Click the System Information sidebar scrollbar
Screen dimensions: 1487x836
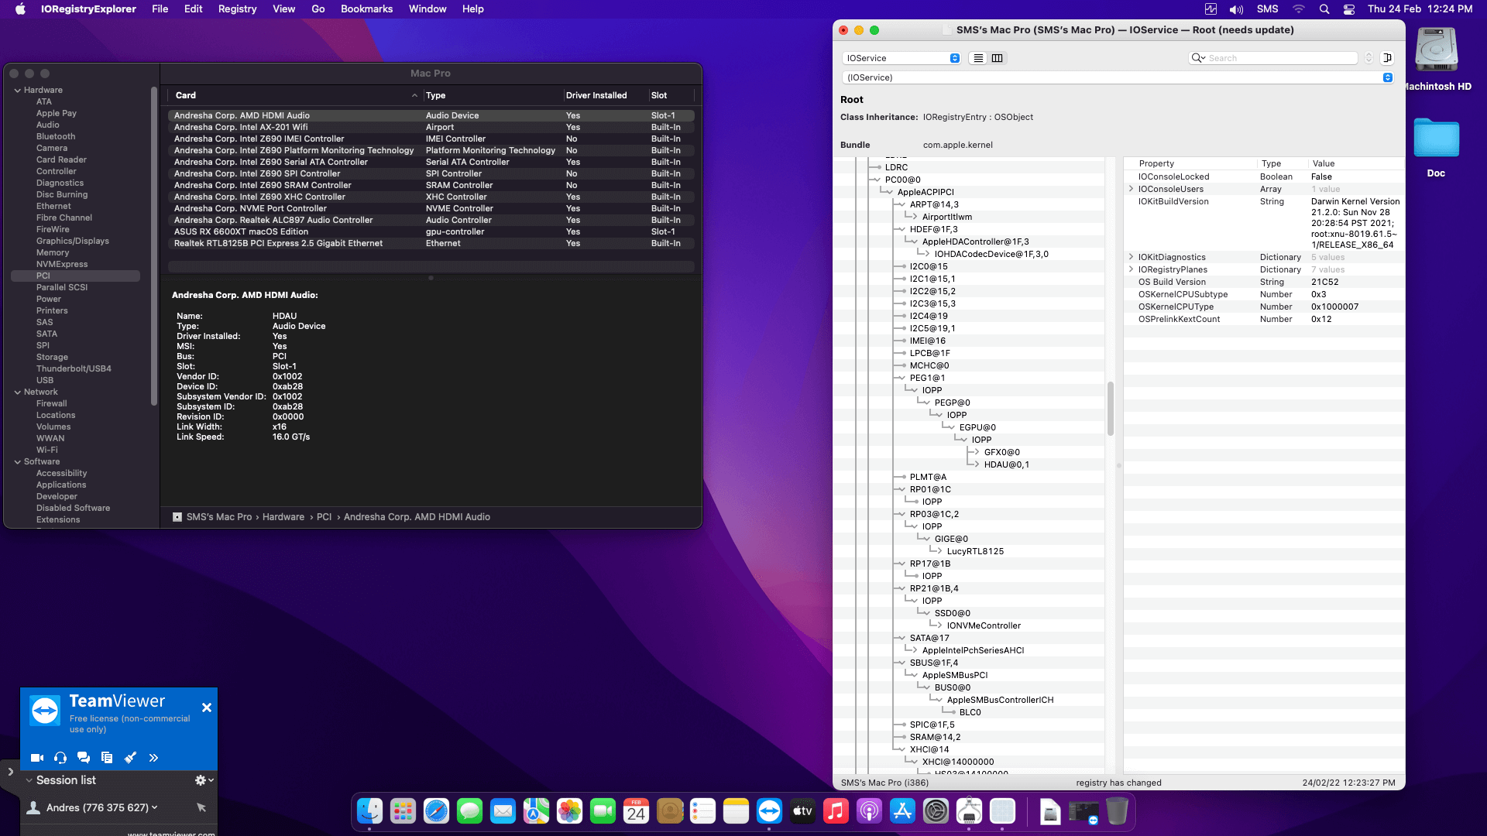click(154, 246)
